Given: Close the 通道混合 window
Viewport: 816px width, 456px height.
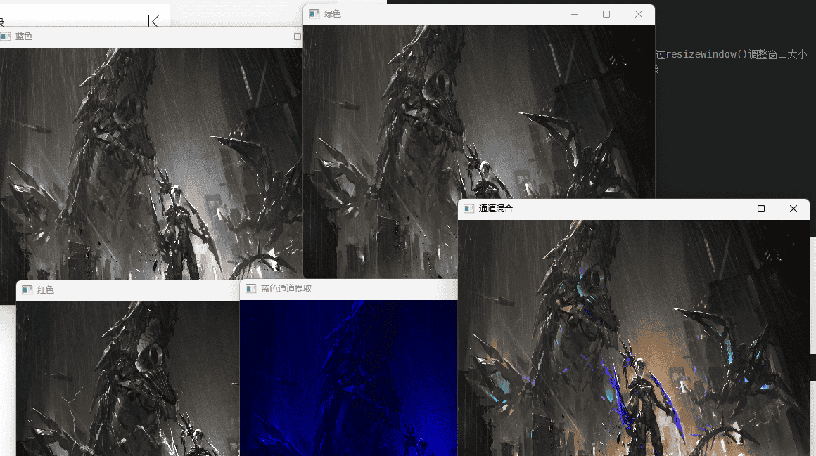Looking at the screenshot, I should 793,209.
